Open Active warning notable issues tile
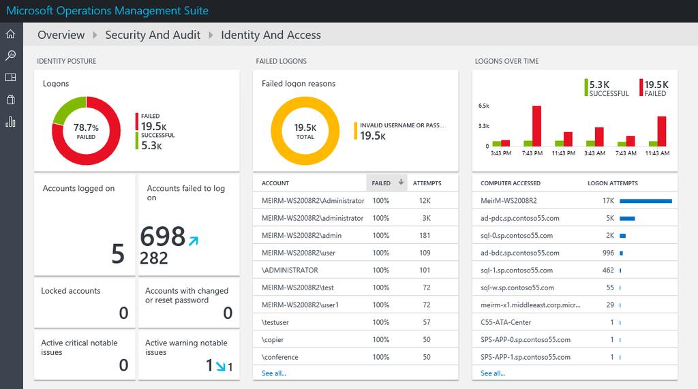 point(189,355)
